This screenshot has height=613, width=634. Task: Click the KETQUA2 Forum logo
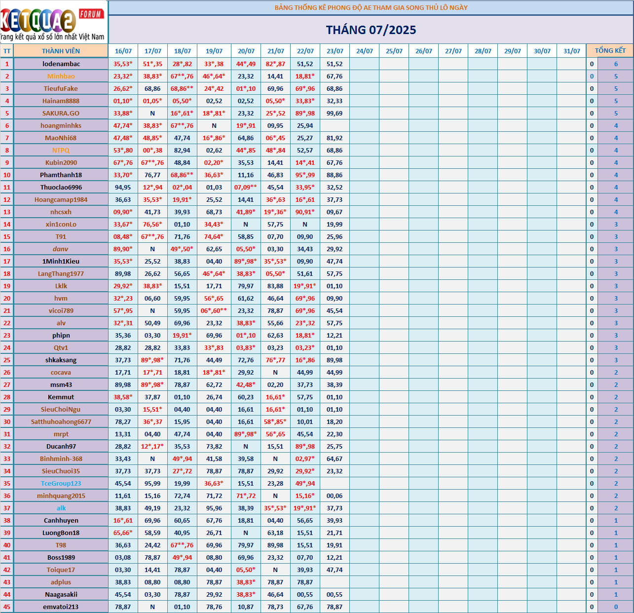(x=53, y=22)
